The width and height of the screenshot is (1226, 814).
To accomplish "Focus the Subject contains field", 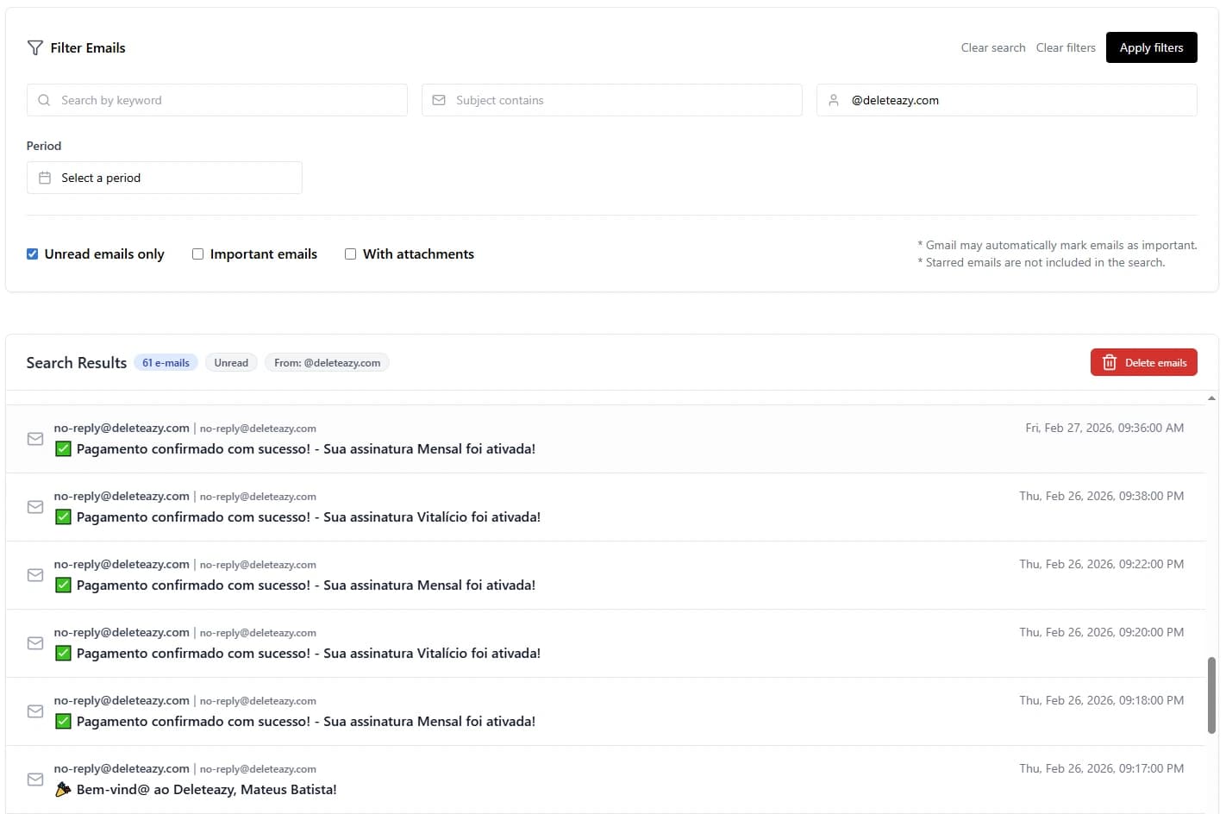I will tap(612, 100).
